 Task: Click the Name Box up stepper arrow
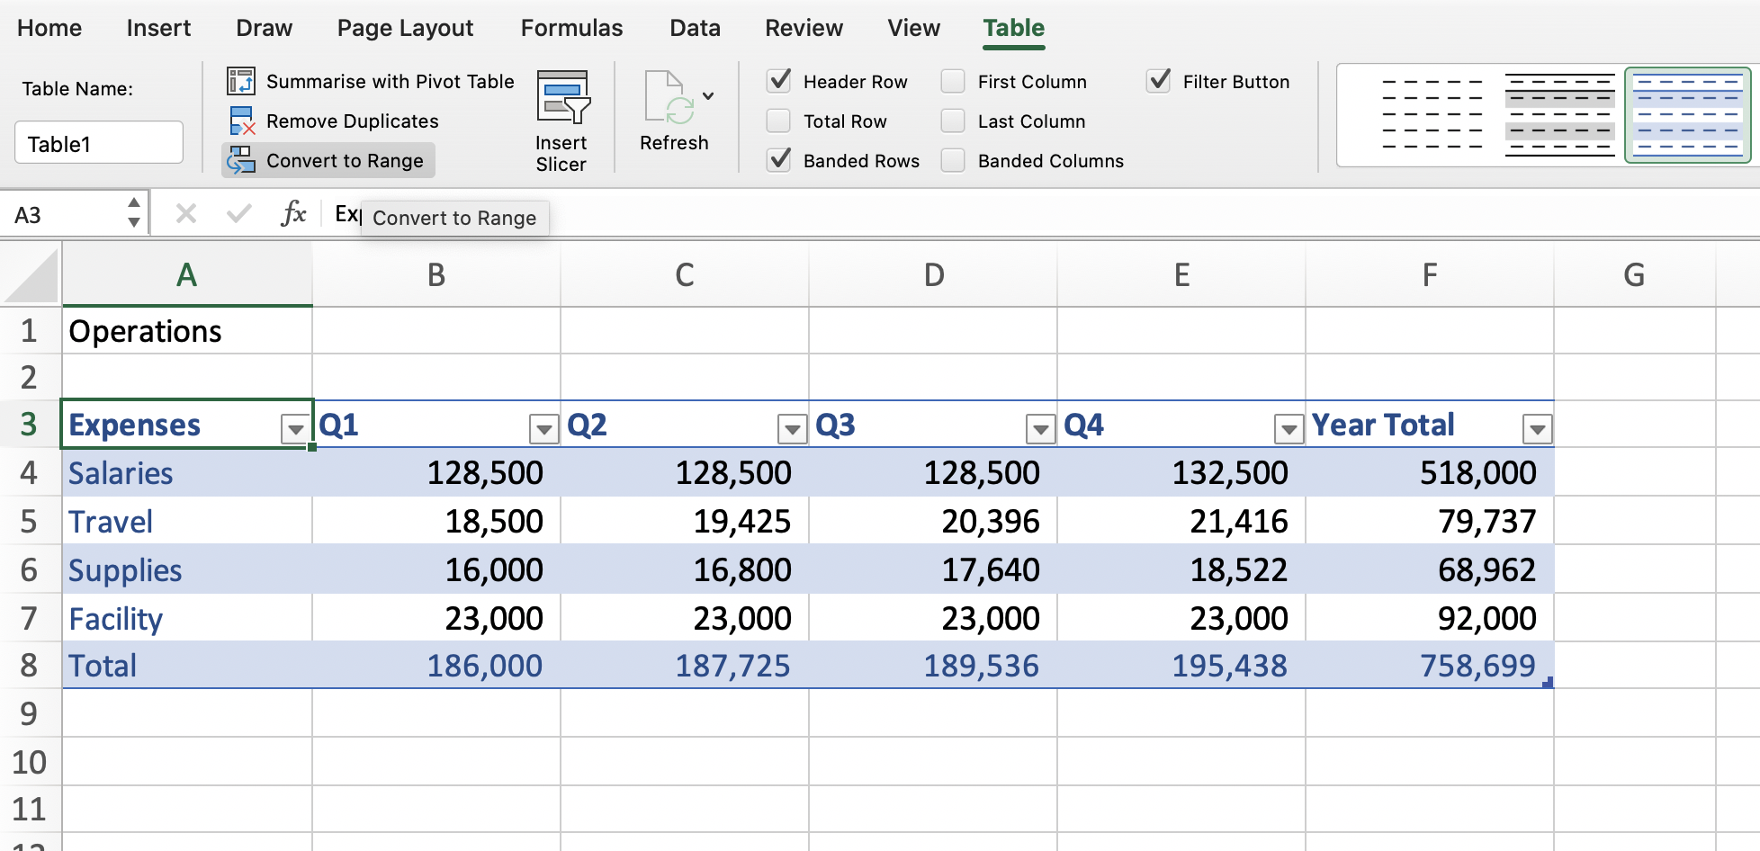134,203
